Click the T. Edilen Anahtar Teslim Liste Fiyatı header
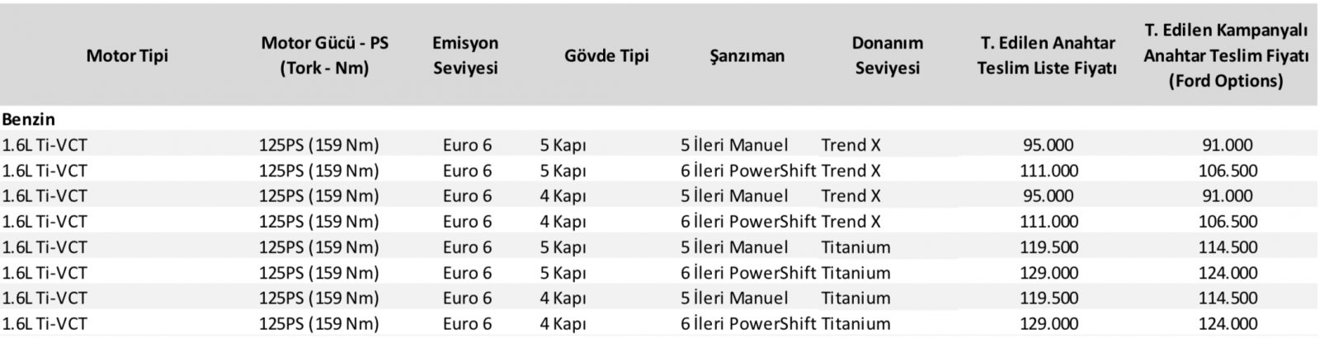 pos(1047,55)
